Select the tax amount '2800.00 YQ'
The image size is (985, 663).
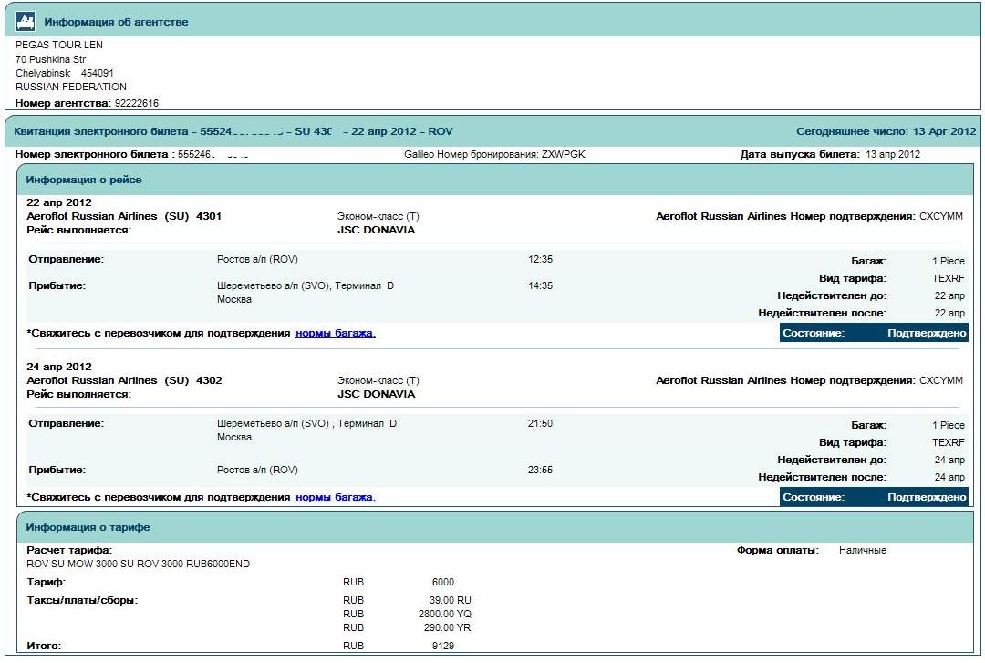445,614
